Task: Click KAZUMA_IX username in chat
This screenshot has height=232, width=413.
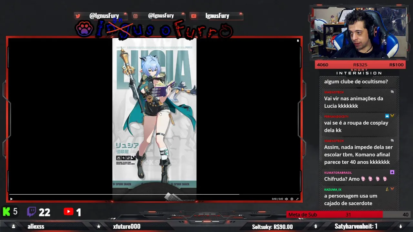Action: [x=333, y=189]
